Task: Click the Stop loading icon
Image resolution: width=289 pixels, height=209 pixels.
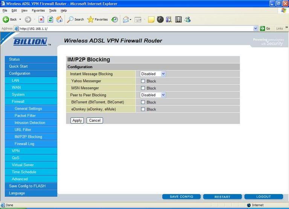Action: [x=41, y=20]
